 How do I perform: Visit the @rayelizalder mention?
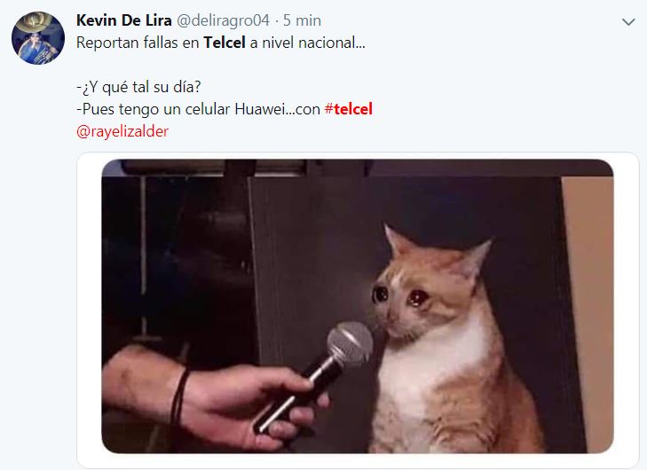pyautogui.click(x=122, y=131)
